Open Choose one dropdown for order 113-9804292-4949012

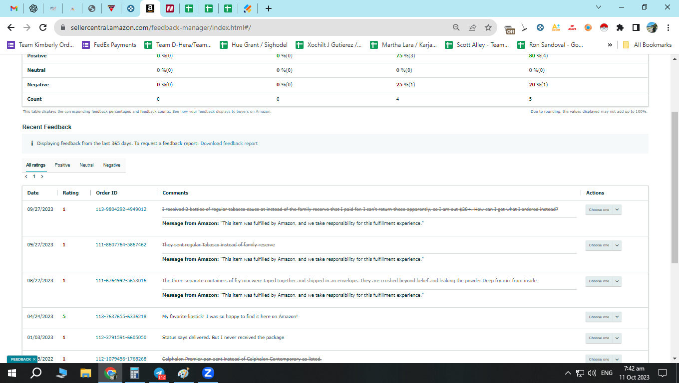pyautogui.click(x=603, y=209)
